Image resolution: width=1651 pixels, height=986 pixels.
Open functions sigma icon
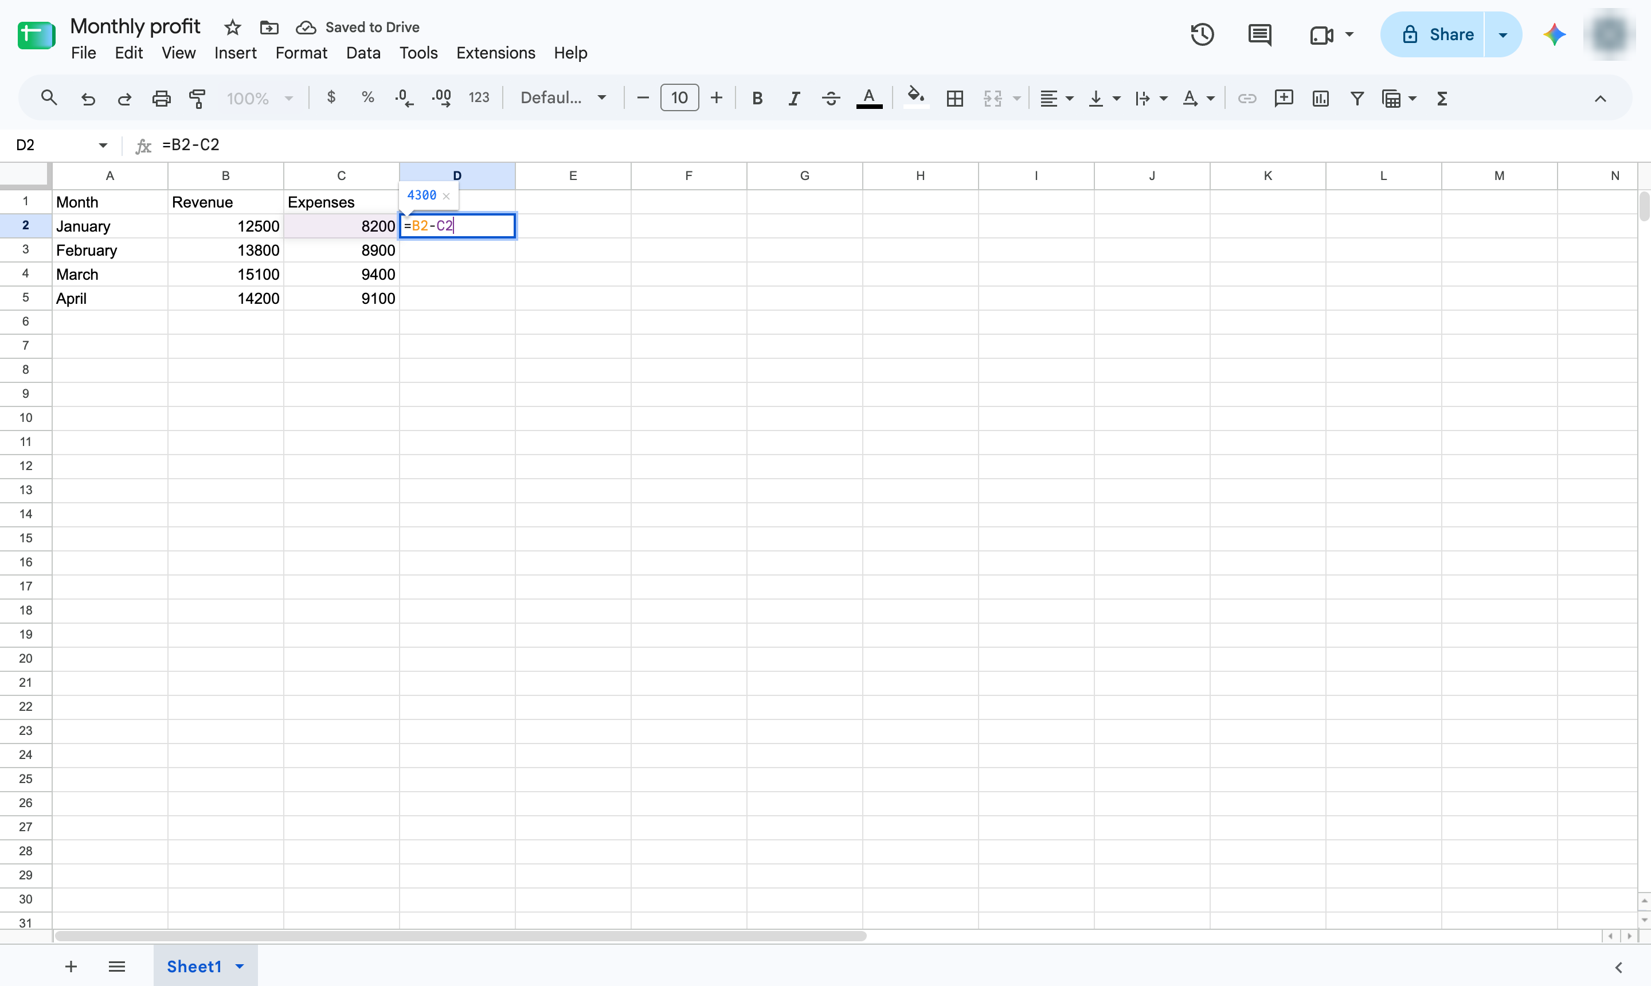point(1442,99)
